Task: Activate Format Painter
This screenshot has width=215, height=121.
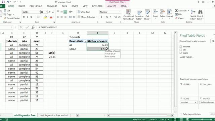Action: pyautogui.click(x=12, y=18)
